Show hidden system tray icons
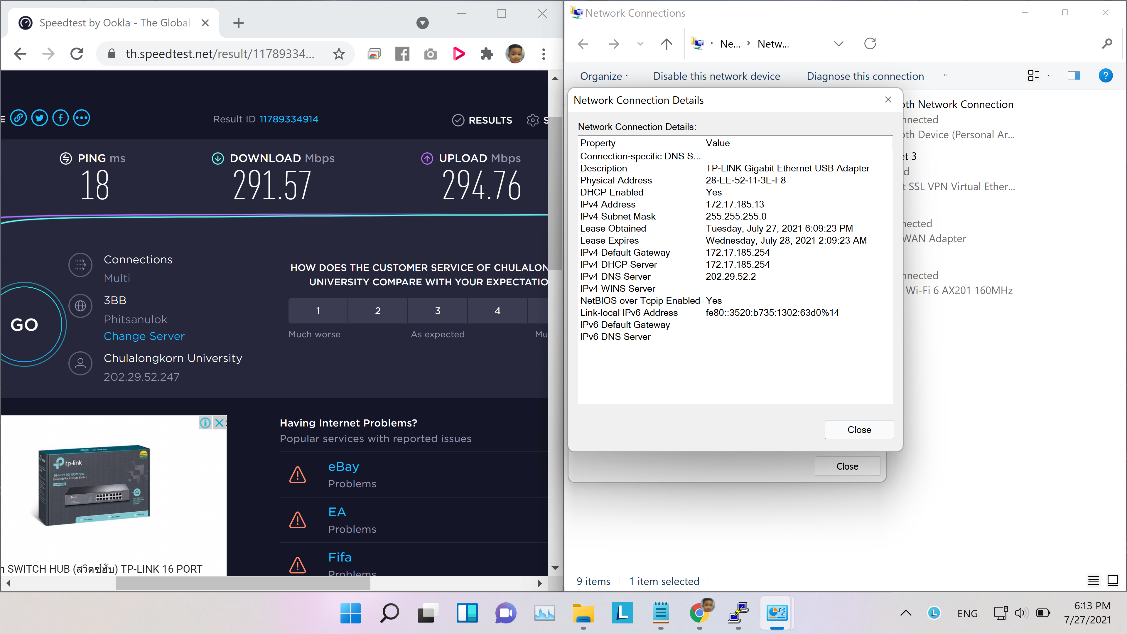The width and height of the screenshot is (1127, 634). pyautogui.click(x=906, y=613)
